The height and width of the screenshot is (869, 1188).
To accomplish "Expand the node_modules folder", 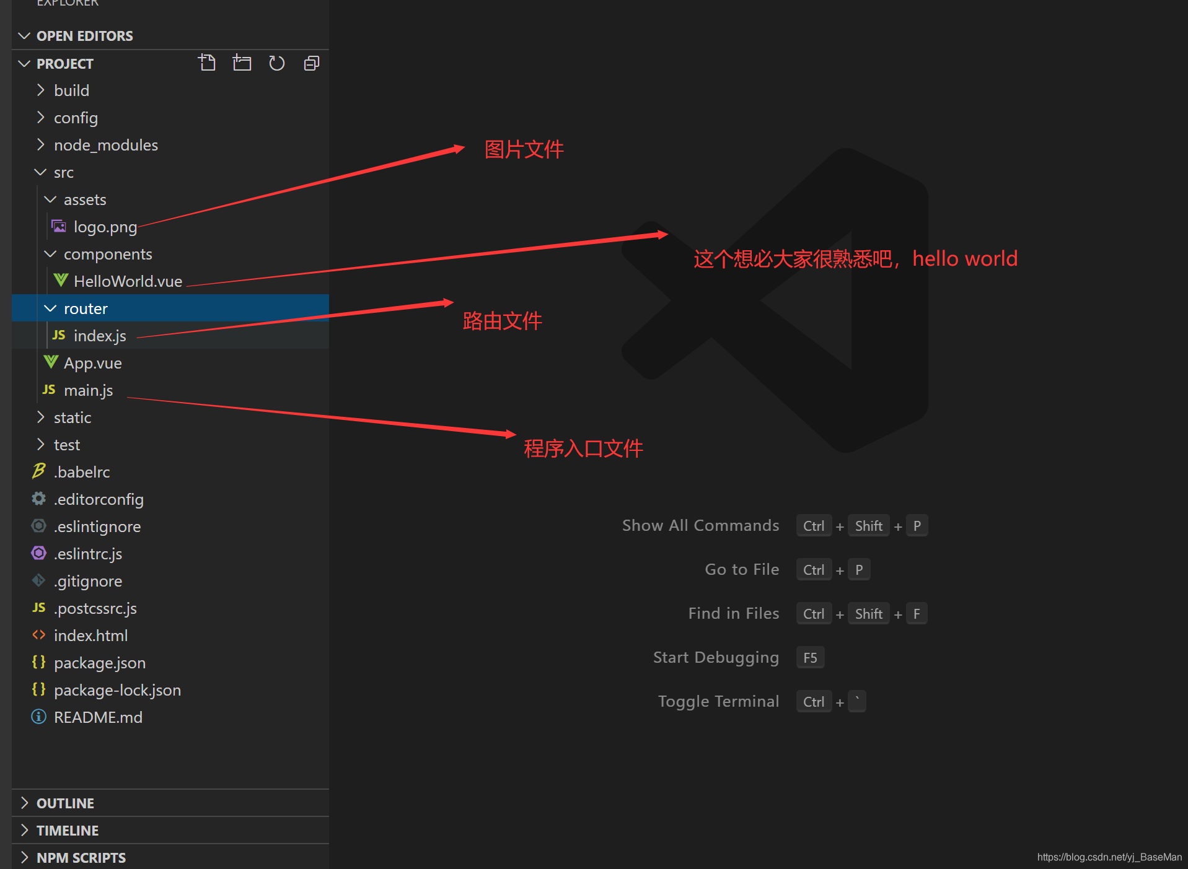I will pyautogui.click(x=41, y=145).
